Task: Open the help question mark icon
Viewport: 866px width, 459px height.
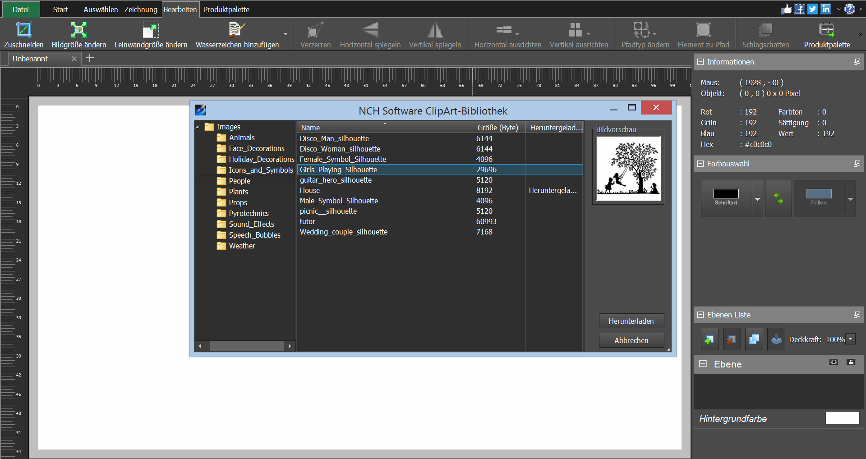Action: [x=850, y=9]
